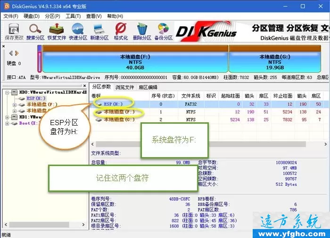This screenshot has width=330, height=238.
Task: Switch to the 浏览文件 tab
Action: (124, 87)
